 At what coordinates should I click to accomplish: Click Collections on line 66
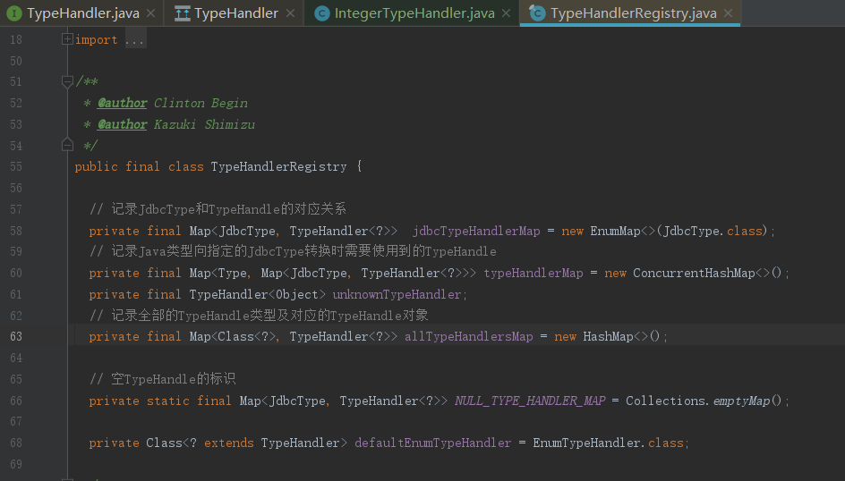click(665, 401)
